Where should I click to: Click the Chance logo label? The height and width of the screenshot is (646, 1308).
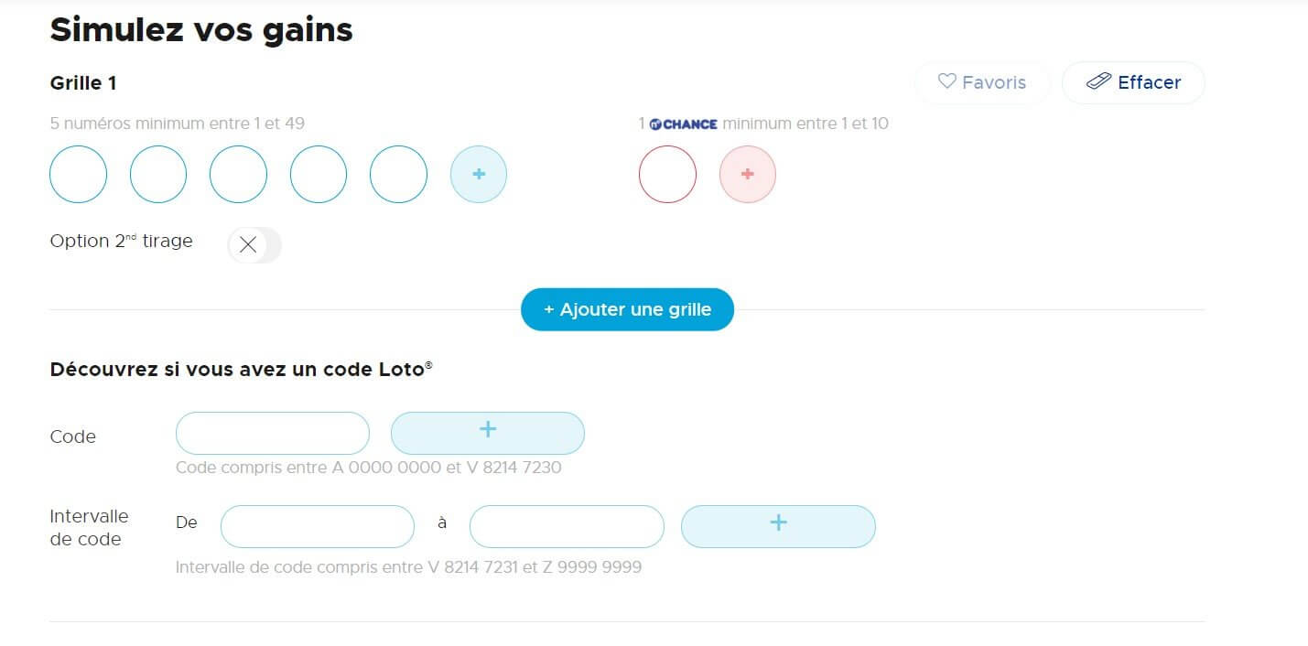(x=683, y=124)
